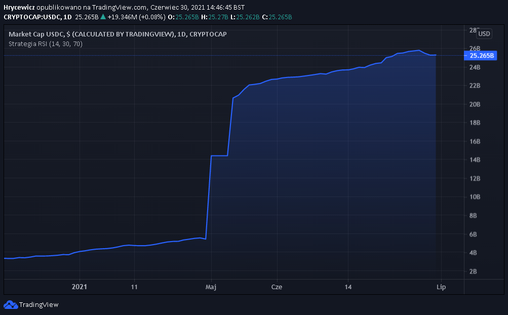The width and height of the screenshot is (508, 315).
Task: Click the 4B price axis label
Action: pyautogui.click(x=473, y=253)
